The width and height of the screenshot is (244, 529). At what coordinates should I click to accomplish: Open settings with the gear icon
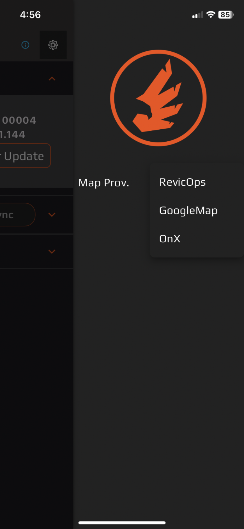53,45
